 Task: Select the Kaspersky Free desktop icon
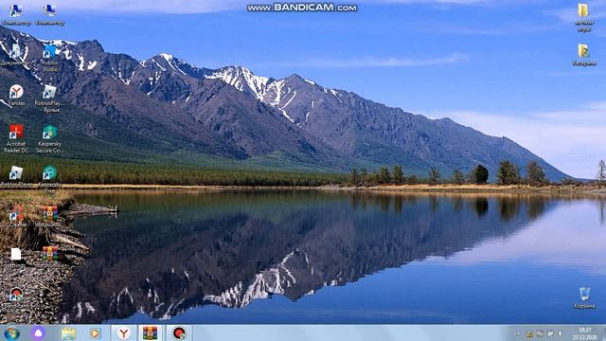click(49, 179)
